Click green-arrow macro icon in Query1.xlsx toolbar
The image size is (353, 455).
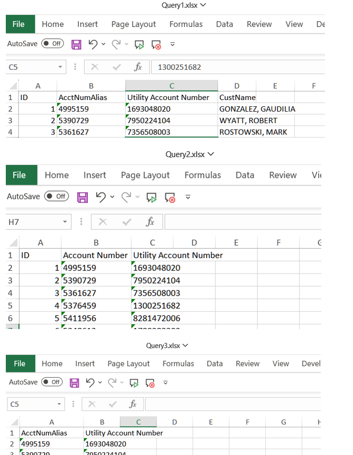(x=140, y=44)
